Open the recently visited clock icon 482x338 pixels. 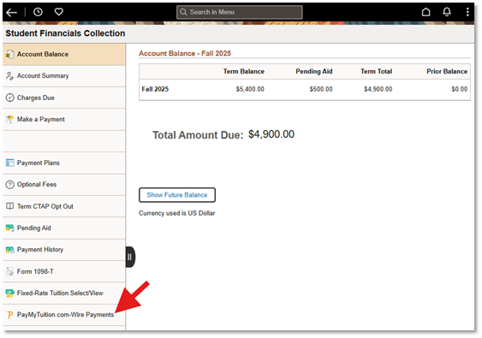(x=38, y=12)
